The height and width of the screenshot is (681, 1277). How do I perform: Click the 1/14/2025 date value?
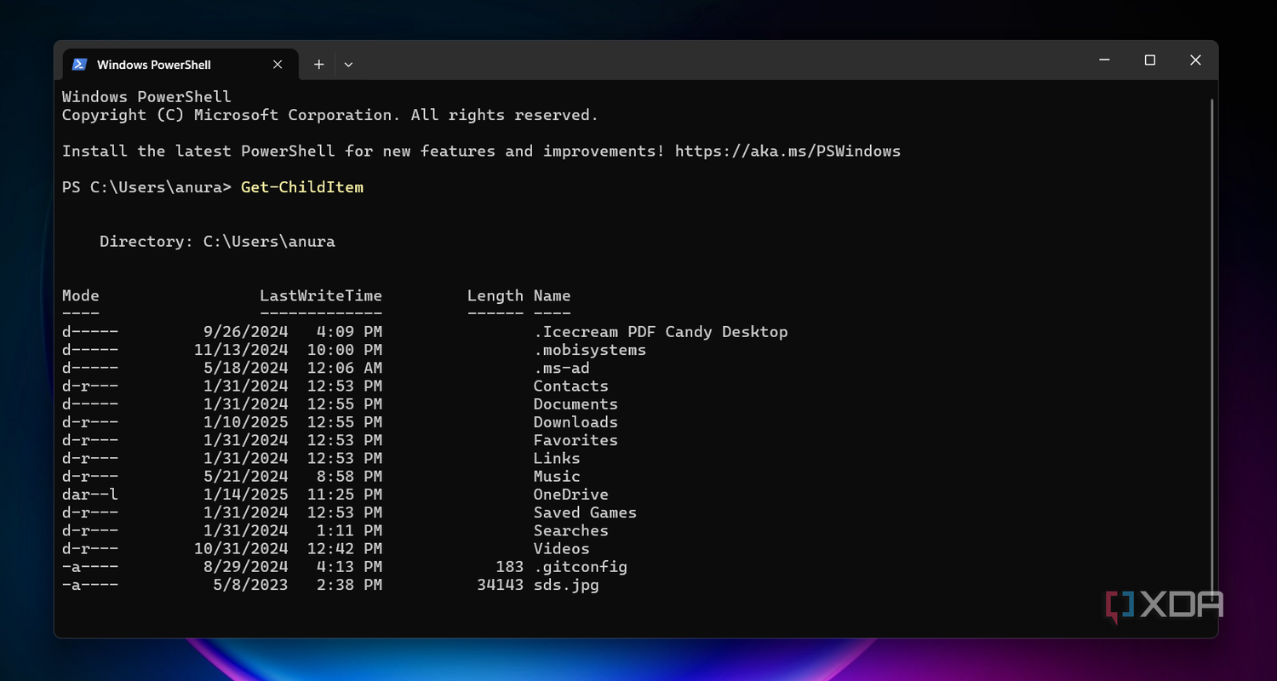click(245, 495)
